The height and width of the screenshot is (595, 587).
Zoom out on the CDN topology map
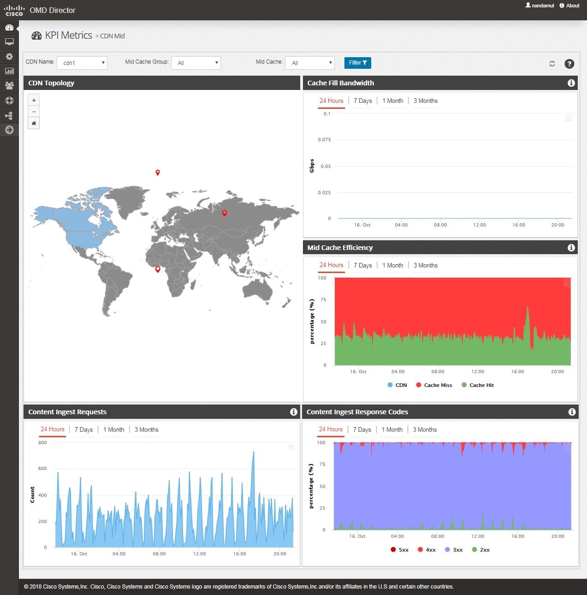pos(34,112)
